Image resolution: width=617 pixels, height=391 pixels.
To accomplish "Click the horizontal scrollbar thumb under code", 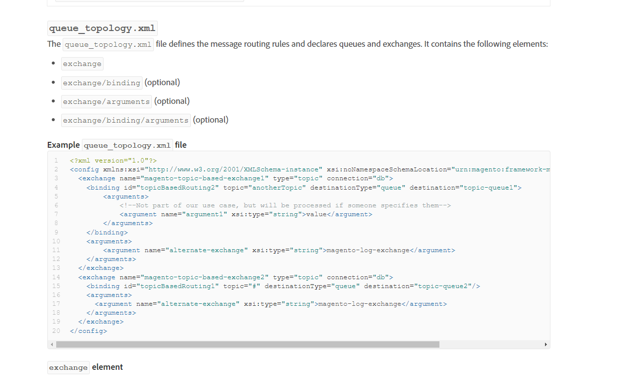I will pyautogui.click(x=248, y=345).
